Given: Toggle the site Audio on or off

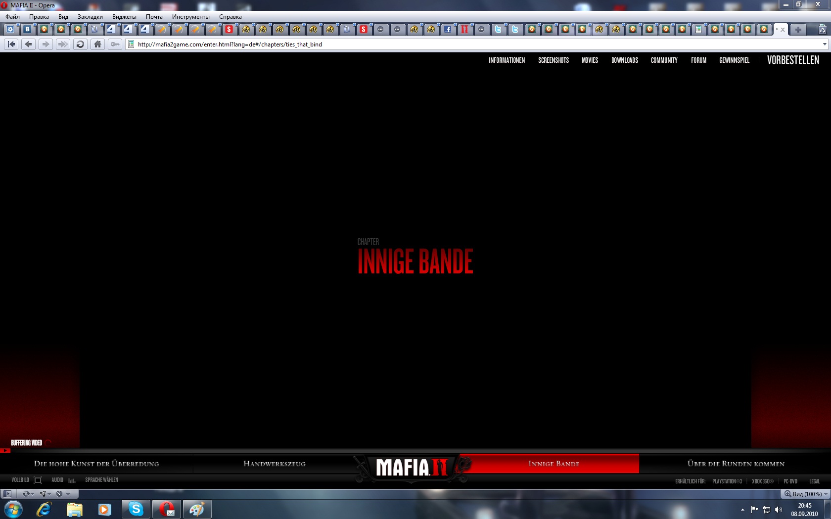Looking at the screenshot, I should tap(63, 480).
